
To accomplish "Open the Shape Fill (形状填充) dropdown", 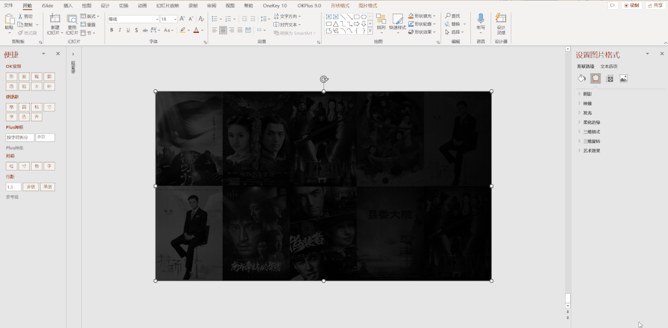I will click(x=422, y=16).
